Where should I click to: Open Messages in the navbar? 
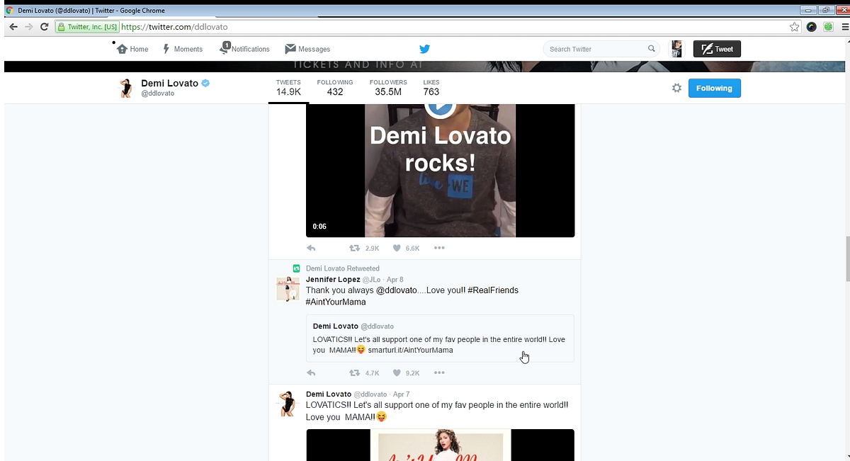307,49
